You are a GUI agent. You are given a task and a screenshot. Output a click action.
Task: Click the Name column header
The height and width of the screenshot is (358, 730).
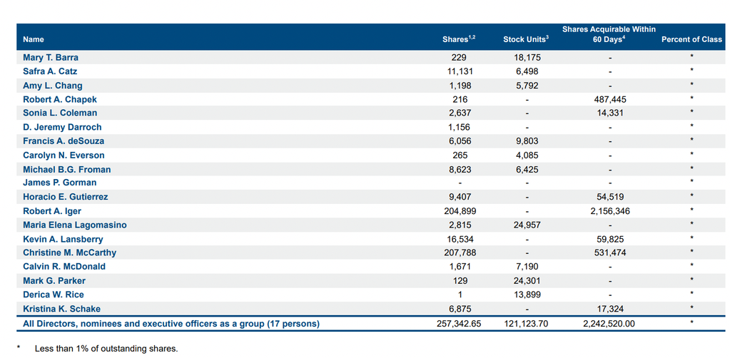point(34,39)
